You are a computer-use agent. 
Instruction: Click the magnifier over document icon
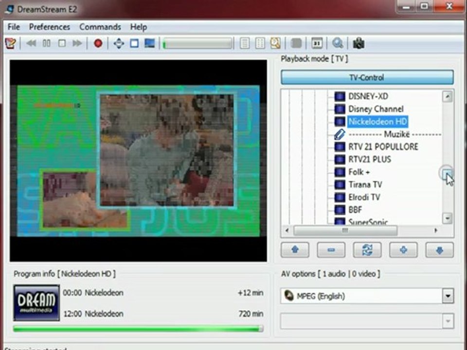pos(275,43)
